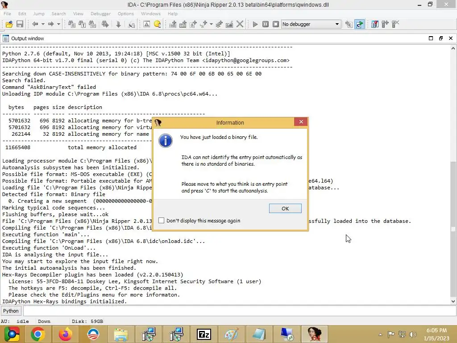Click the 'Disk: 59GB' status bar entry
Screen dimensions: 457x343
(87, 321)
